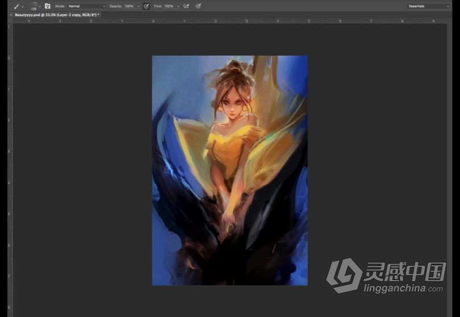The height and width of the screenshot is (317, 460).
Task: Close the Beautyyyy.psd document tab
Action: (x=11, y=14)
